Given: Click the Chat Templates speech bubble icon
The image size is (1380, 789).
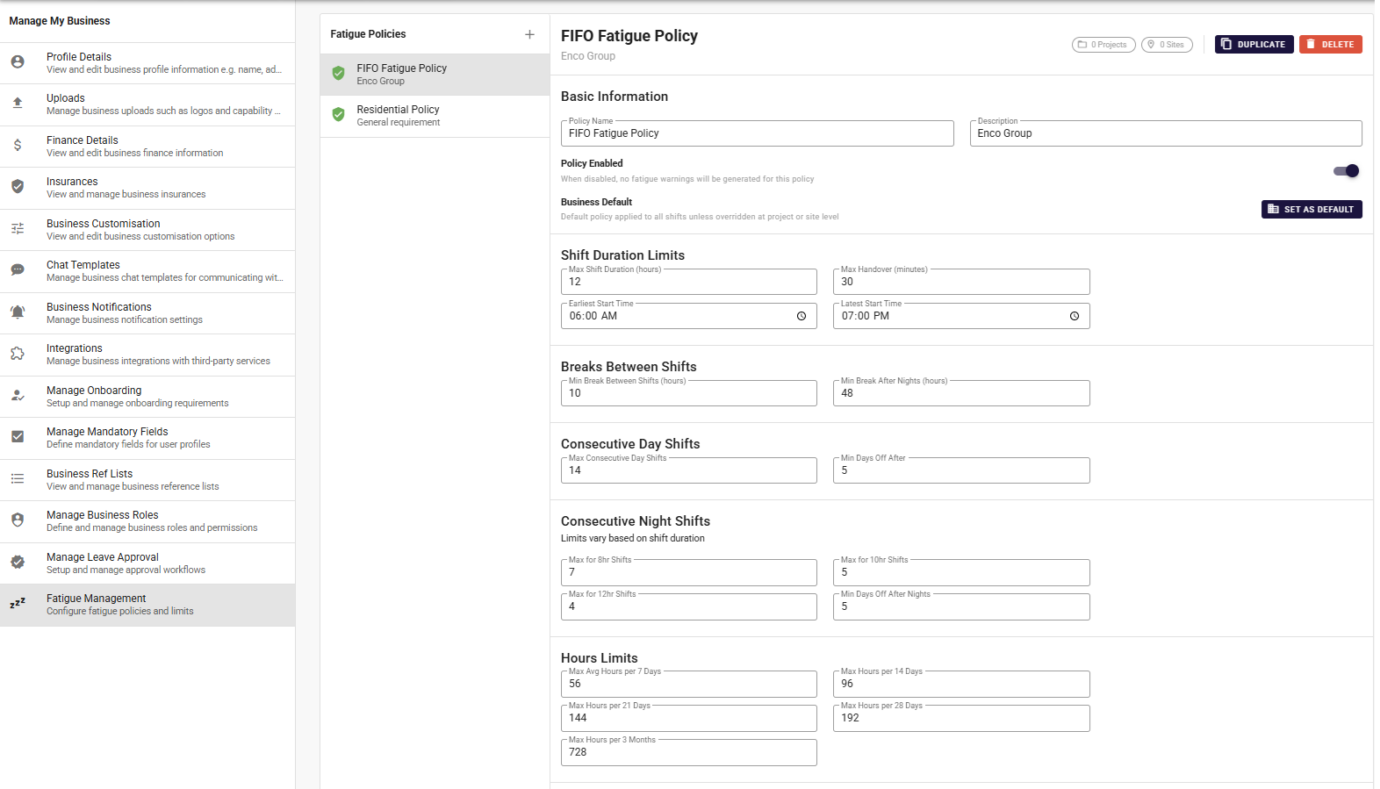Looking at the screenshot, I should 18,270.
